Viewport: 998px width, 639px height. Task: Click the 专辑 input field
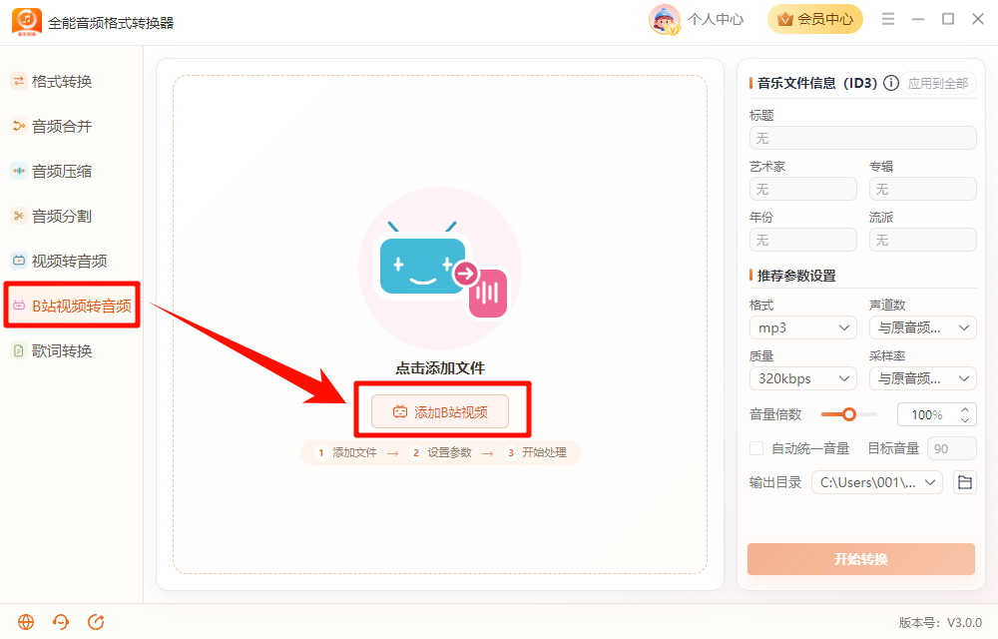pyautogui.click(x=923, y=189)
